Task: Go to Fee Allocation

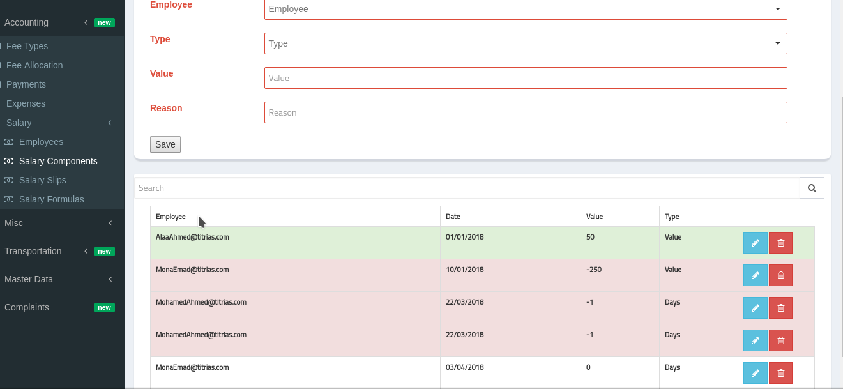Action: [34, 65]
